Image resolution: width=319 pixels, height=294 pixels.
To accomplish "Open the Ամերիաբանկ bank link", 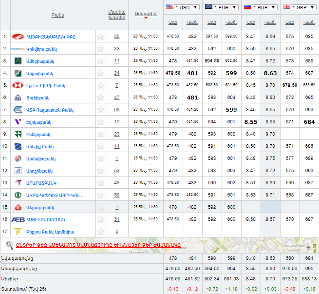I will point(40,61).
